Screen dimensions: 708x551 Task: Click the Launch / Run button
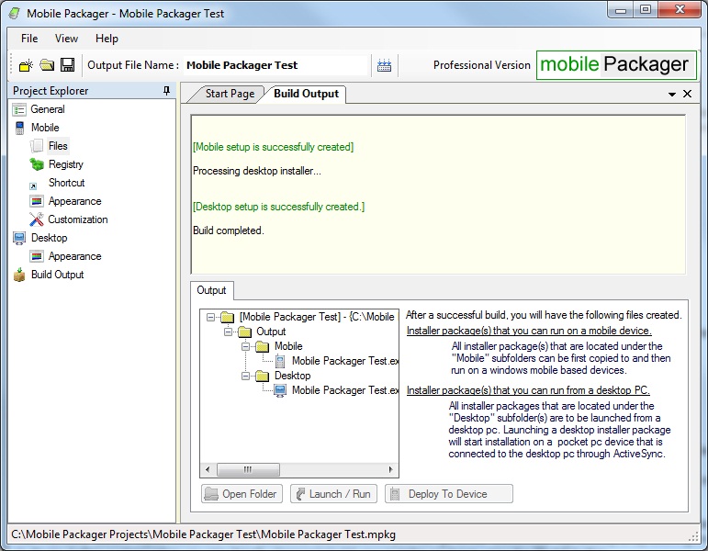(334, 494)
